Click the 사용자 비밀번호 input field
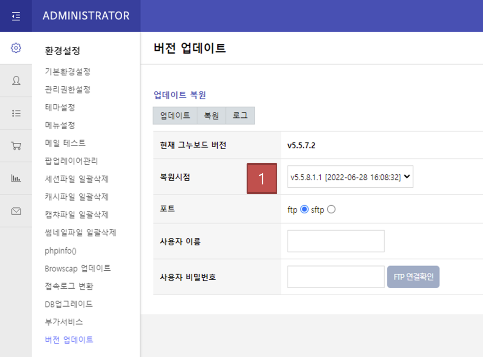This screenshot has height=357, width=483. pyautogui.click(x=336, y=277)
